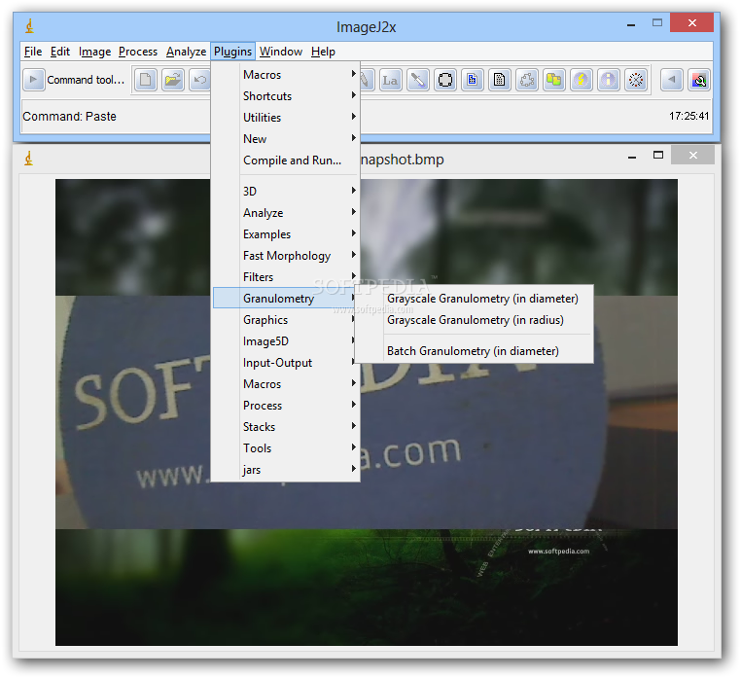Select the dotted polygon selection icon
The width and height of the screenshot is (741, 678).
click(x=527, y=80)
